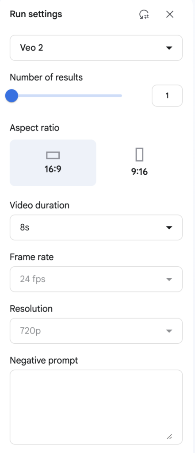Image resolution: width=195 pixels, height=453 pixels.
Task: Click the Veo 2 dropdown arrow
Action: pos(169,48)
